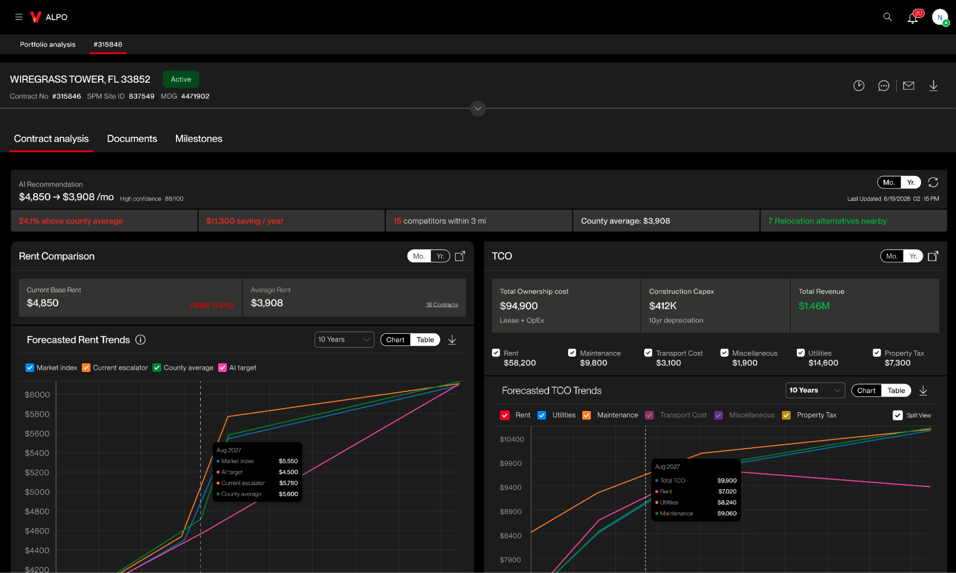956x573 pixels.
Task: Show TCO trends as Table
Action: pyautogui.click(x=896, y=390)
